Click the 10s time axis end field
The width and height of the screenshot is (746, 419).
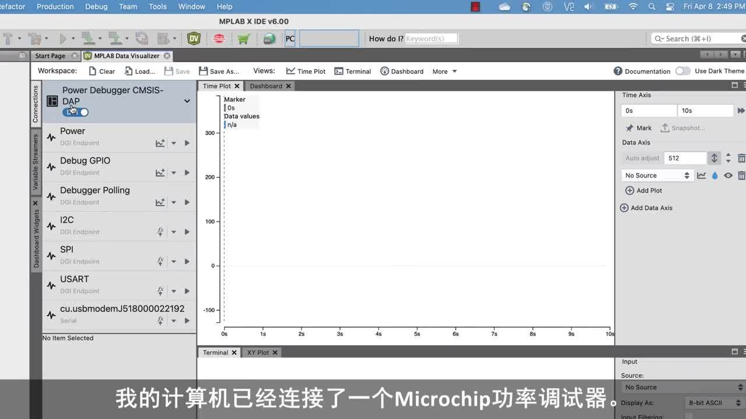(705, 110)
